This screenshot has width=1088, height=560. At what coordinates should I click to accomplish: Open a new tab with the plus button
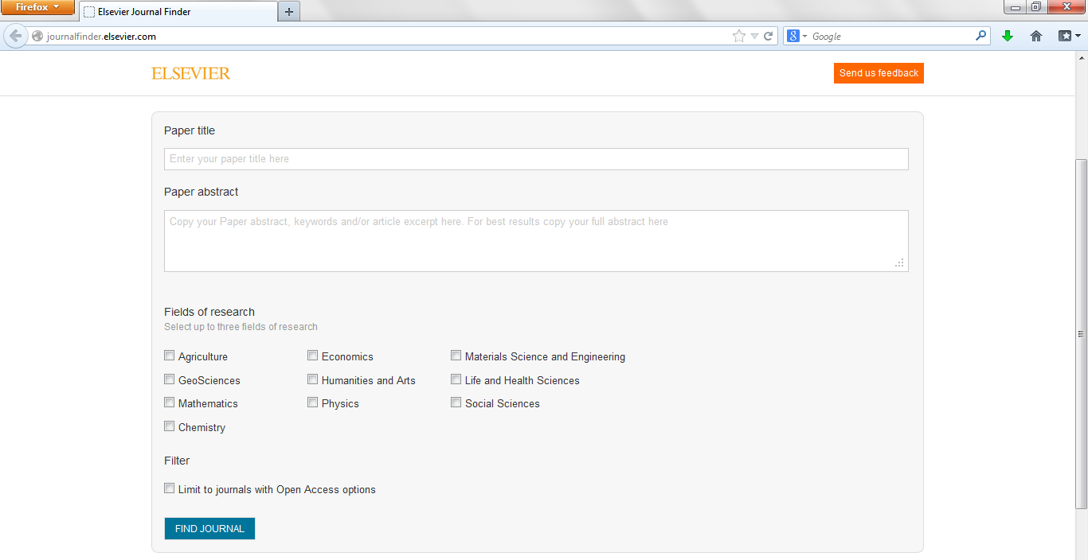coord(289,11)
